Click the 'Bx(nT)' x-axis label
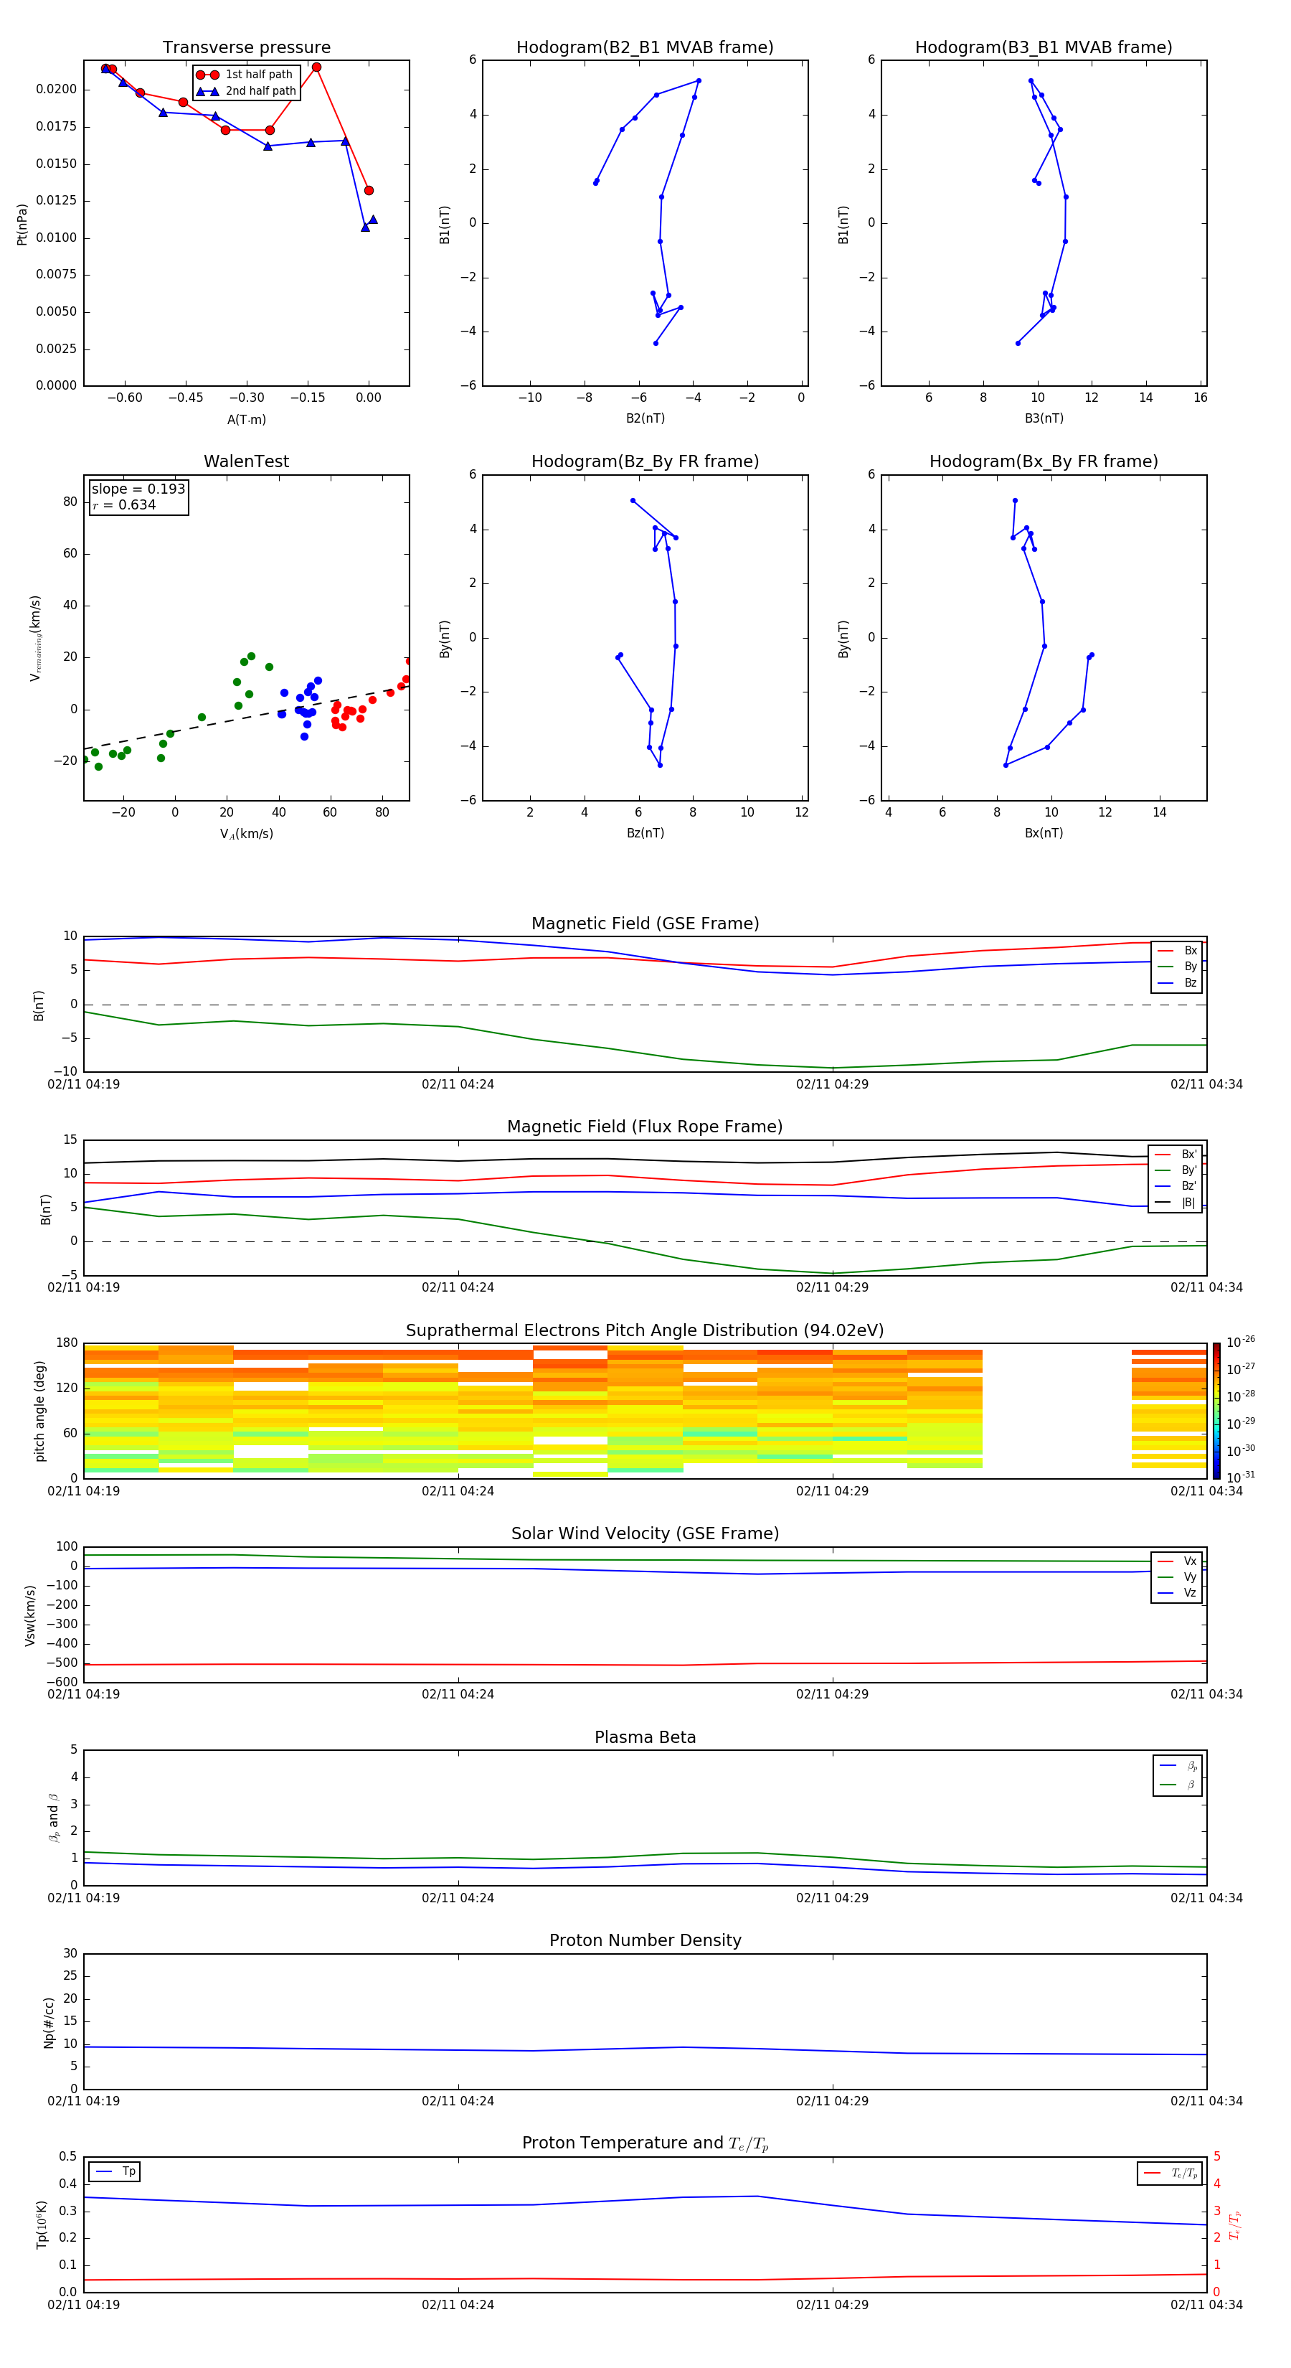 point(1044,833)
